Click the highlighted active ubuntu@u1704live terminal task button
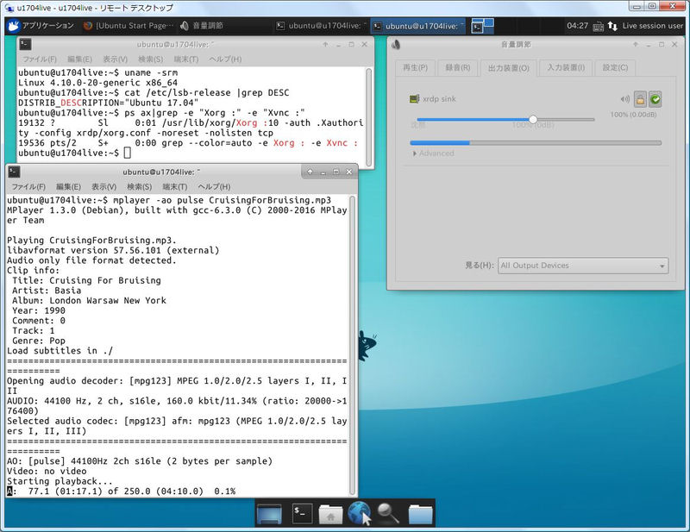Viewport: 690px width, 532px height. pos(417,26)
